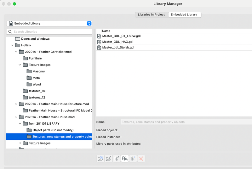Click the Name text field
Image resolution: width=252 pixels, height=169 pixels.
pyautogui.click(x=186, y=122)
